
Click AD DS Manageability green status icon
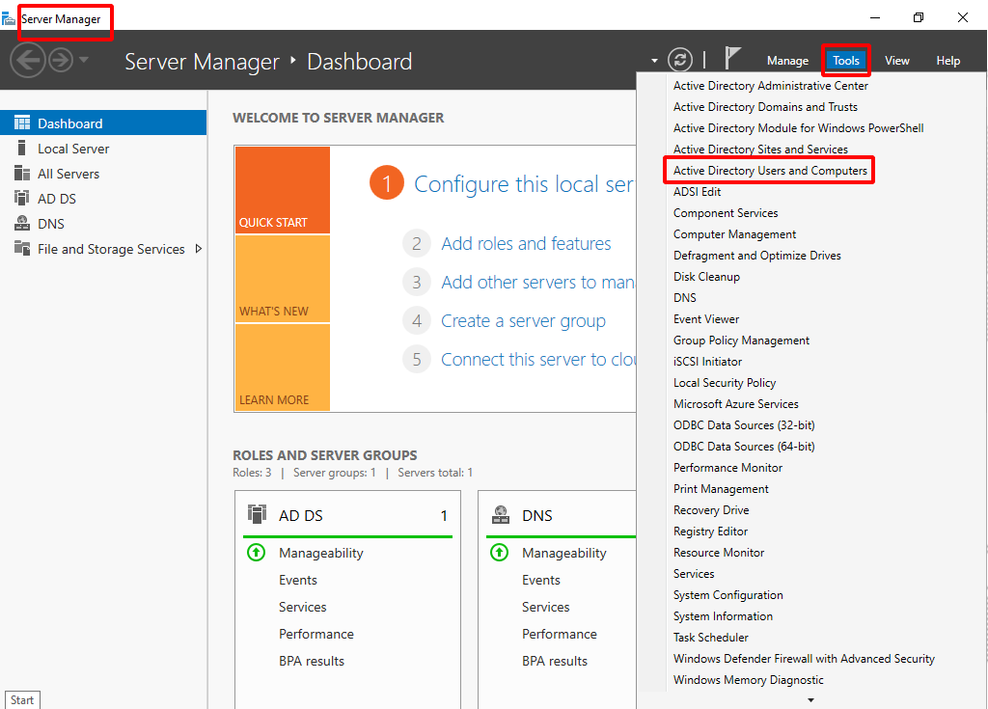point(256,553)
